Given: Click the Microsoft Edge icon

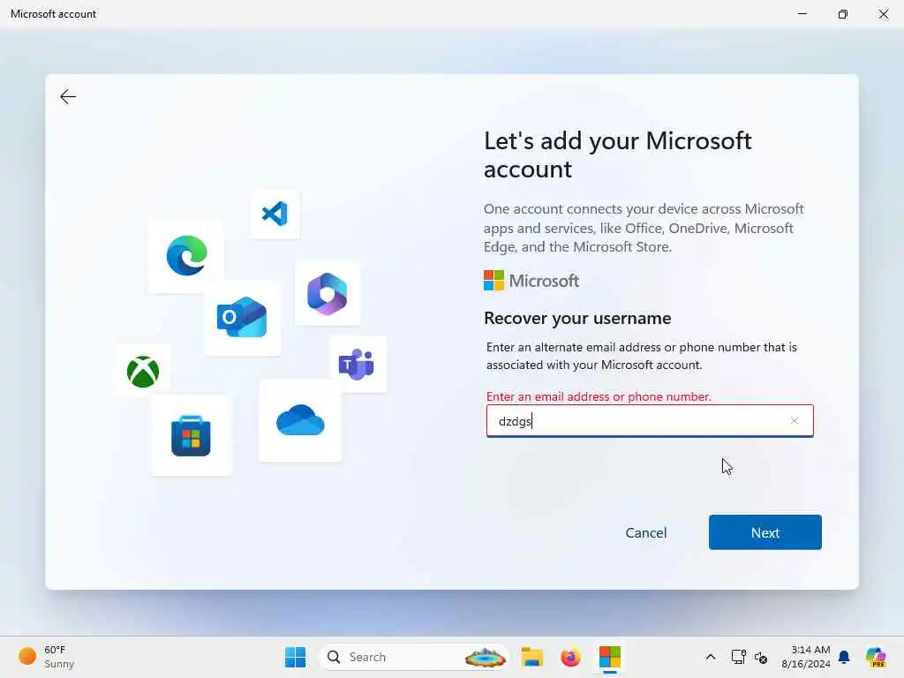Looking at the screenshot, I should pyautogui.click(x=186, y=255).
